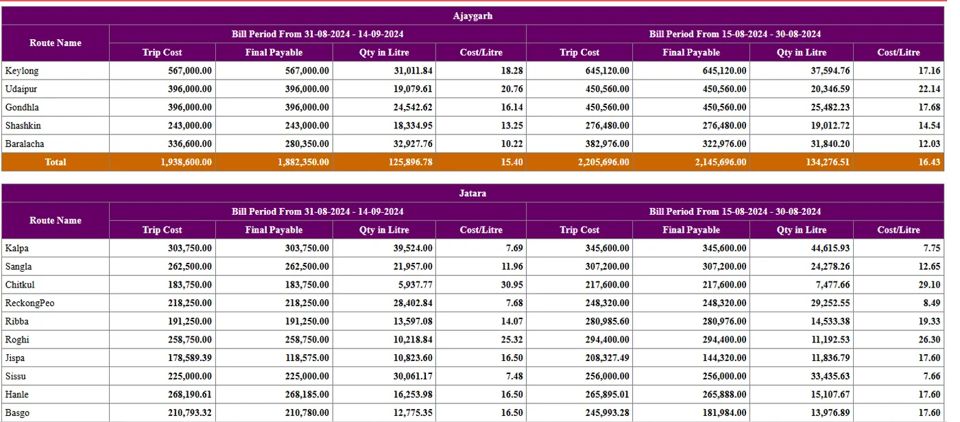This screenshot has height=422, width=960.
Task: Select the Kalpa route name cell
Action: (56, 248)
